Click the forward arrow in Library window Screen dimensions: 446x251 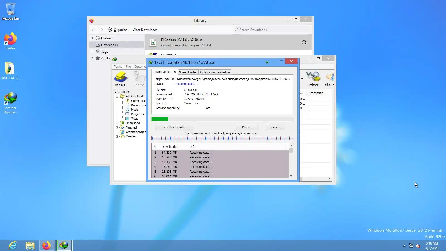(101, 30)
